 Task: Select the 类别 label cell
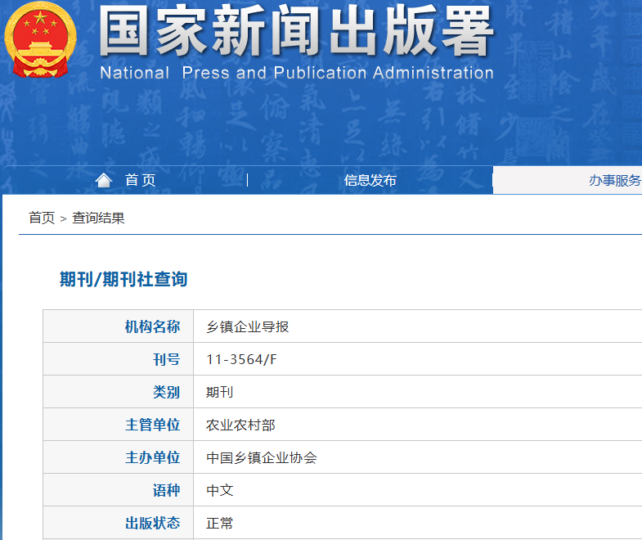click(119, 392)
